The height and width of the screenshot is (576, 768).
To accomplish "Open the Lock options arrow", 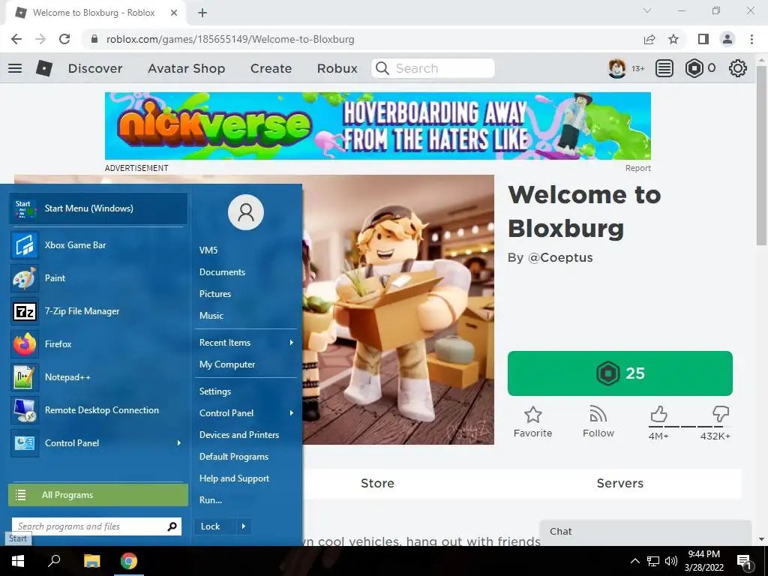I will (x=244, y=526).
